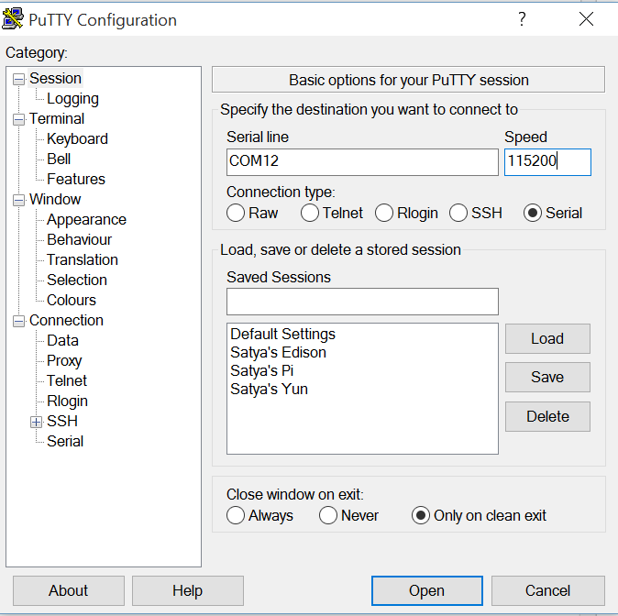Collapse the Window tree node
Screen dimensions: 618x616
click(x=18, y=200)
